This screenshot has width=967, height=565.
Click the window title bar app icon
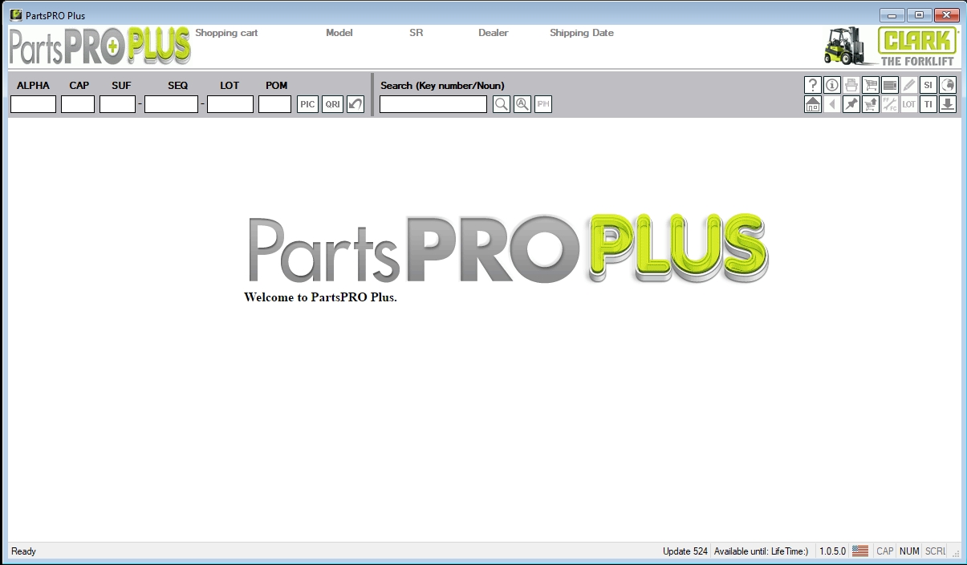(x=16, y=15)
